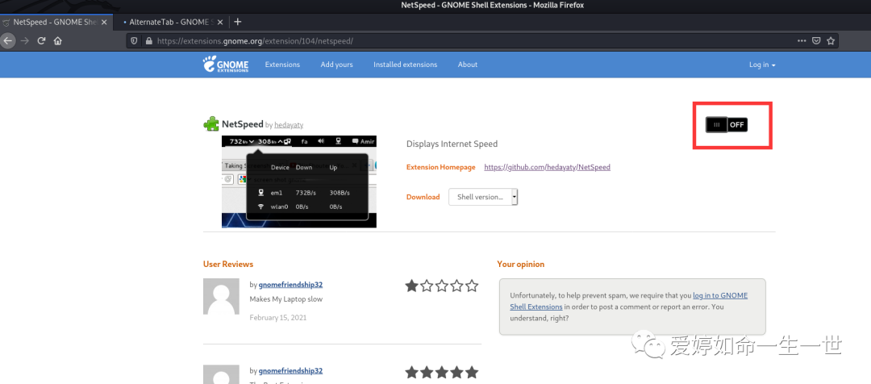Open the Add yours nav item
The width and height of the screenshot is (871, 384).
pos(336,65)
